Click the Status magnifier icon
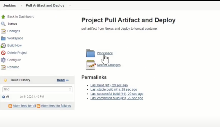The width and height of the screenshot is (220, 127). 3,24
